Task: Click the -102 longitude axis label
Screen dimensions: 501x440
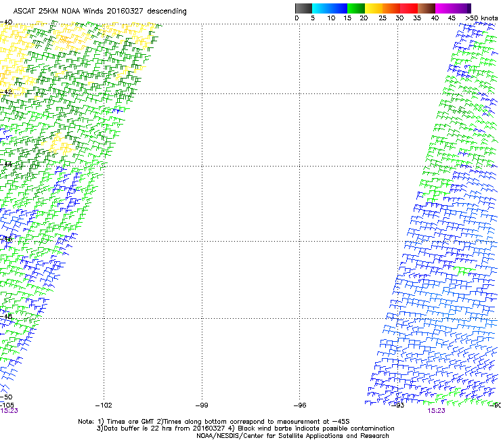Action: pos(104,405)
